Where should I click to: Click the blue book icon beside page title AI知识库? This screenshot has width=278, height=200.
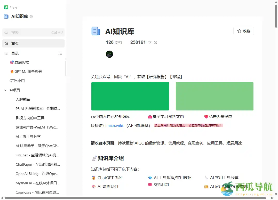click(x=96, y=31)
